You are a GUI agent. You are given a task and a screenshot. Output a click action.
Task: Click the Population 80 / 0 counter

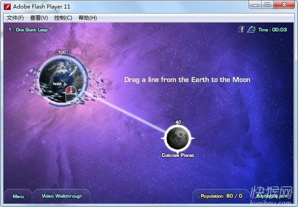pos(221,196)
